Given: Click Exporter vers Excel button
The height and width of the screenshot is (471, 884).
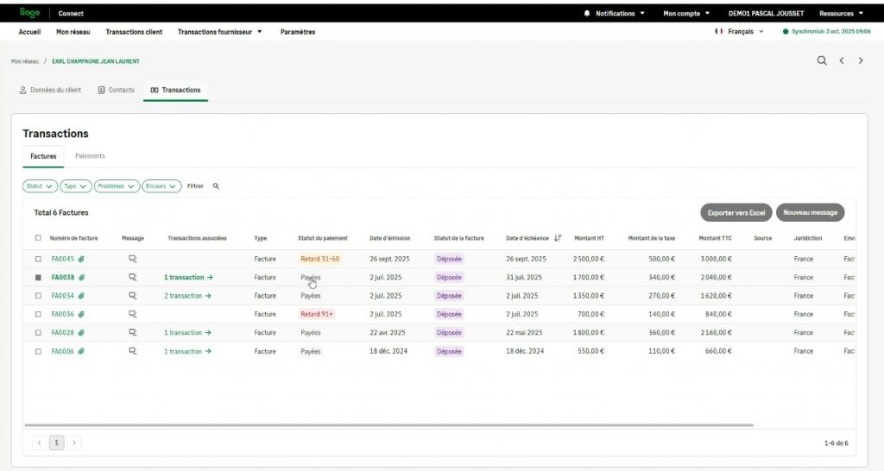Looking at the screenshot, I should tap(736, 212).
